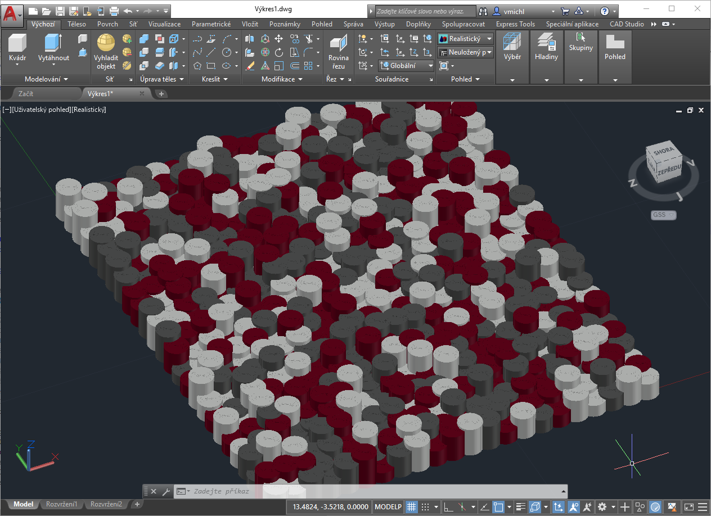Add a new drawing tab with plus button

click(x=161, y=94)
